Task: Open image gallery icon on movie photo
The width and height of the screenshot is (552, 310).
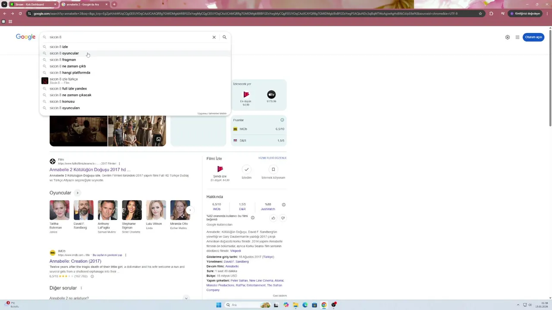Action: (158, 139)
